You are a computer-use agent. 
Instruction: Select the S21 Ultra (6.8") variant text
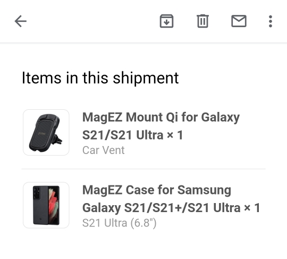(x=120, y=223)
